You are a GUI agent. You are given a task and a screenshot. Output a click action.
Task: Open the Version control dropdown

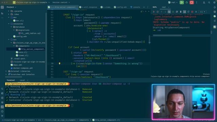click(x=61, y=2)
